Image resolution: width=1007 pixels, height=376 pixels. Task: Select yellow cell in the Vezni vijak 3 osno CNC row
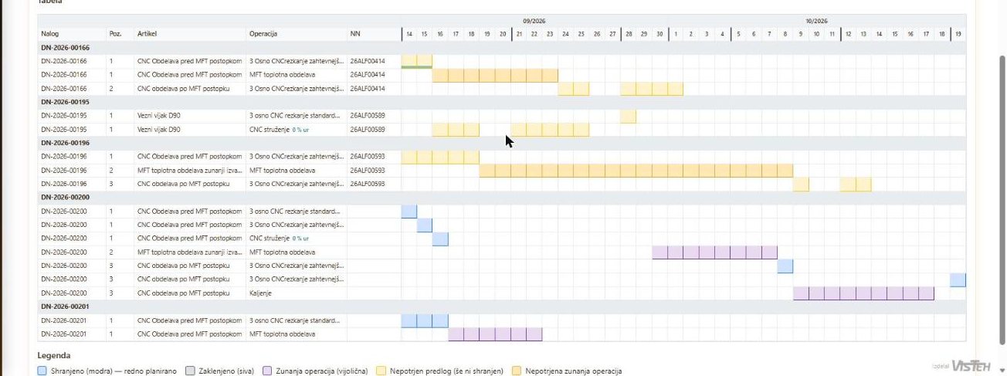click(629, 116)
